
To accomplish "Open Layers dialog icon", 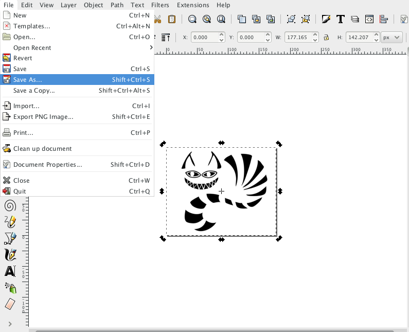I will point(355,19).
